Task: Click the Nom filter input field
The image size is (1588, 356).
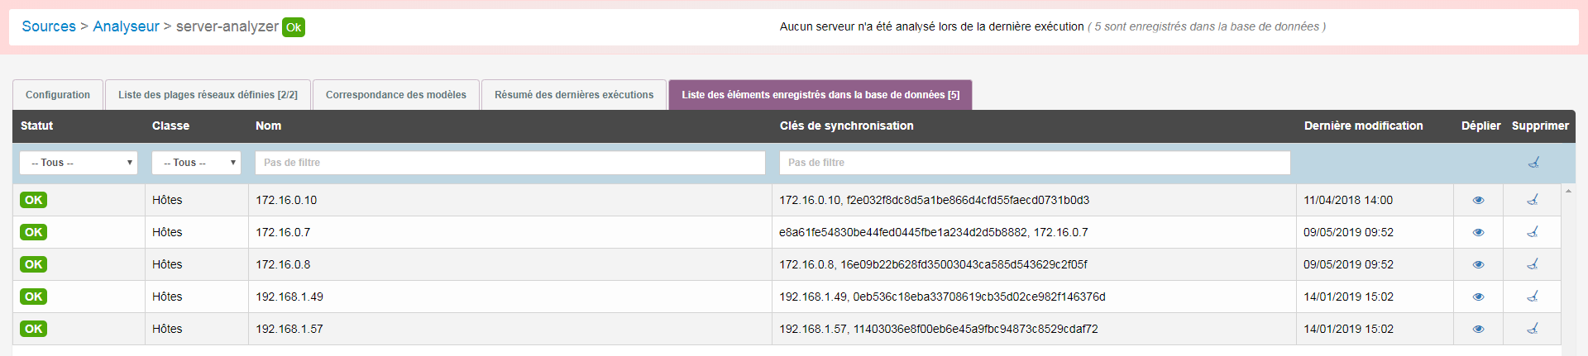Action: pyautogui.click(x=509, y=163)
